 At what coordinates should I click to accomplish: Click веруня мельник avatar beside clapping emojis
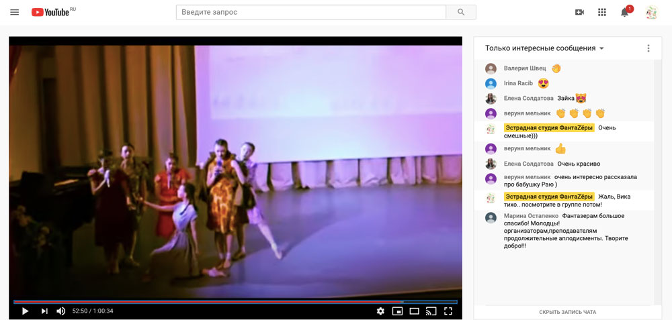point(491,113)
